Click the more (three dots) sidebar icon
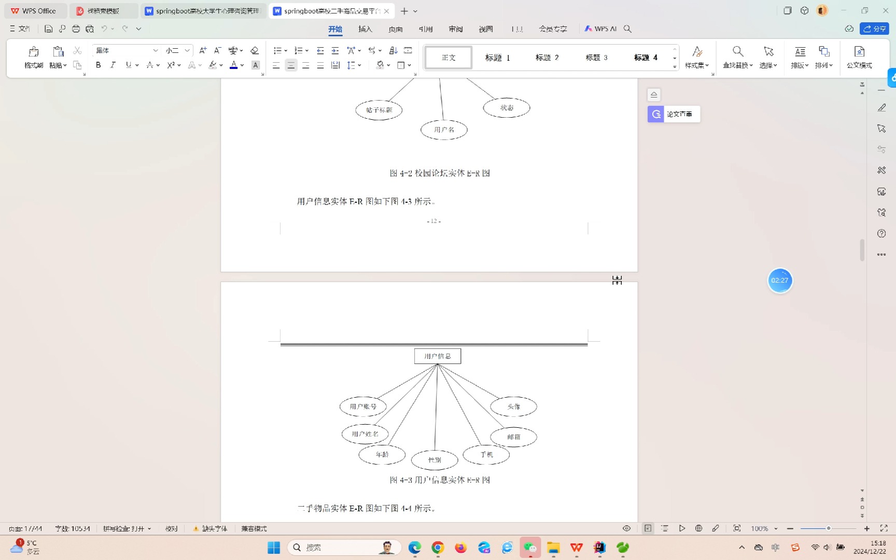Image resolution: width=896 pixels, height=560 pixels. pos(881,255)
